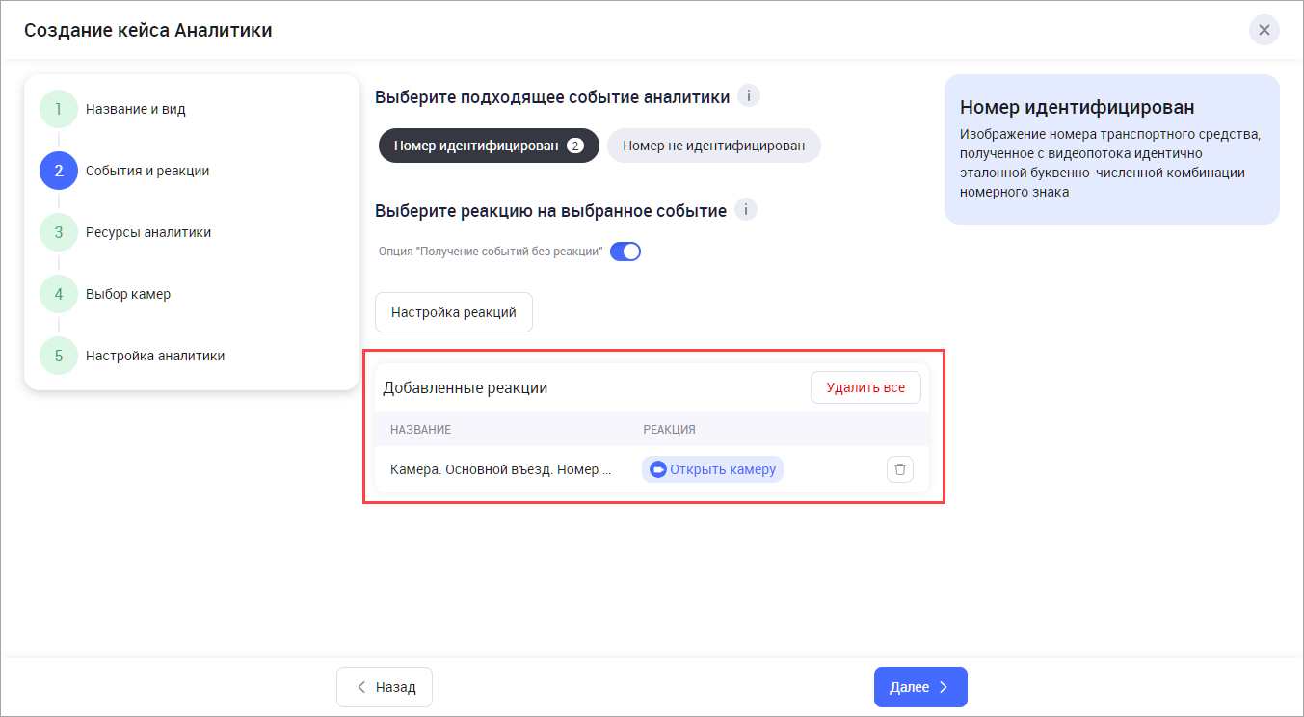Image resolution: width=1304 pixels, height=717 pixels.
Task: Click step 4 circle for camera selection
Action: click(58, 294)
